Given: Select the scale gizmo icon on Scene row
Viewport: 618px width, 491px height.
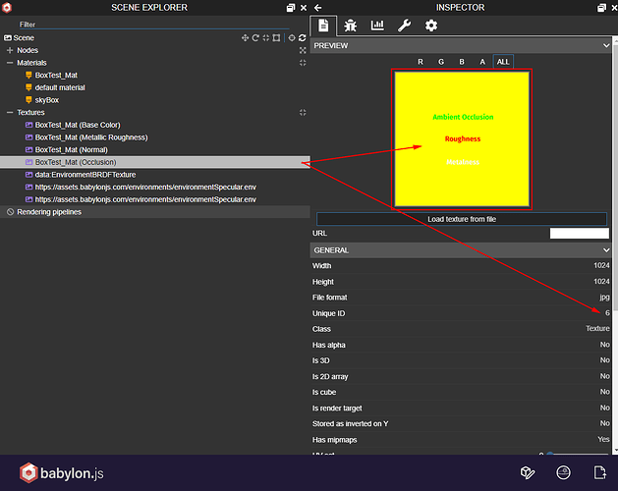Looking at the screenshot, I should (x=266, y=38).
